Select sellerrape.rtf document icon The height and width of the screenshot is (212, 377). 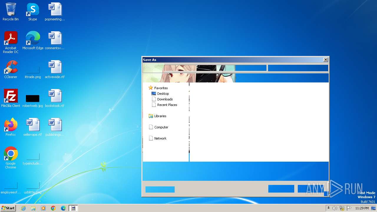pos(33,127)
